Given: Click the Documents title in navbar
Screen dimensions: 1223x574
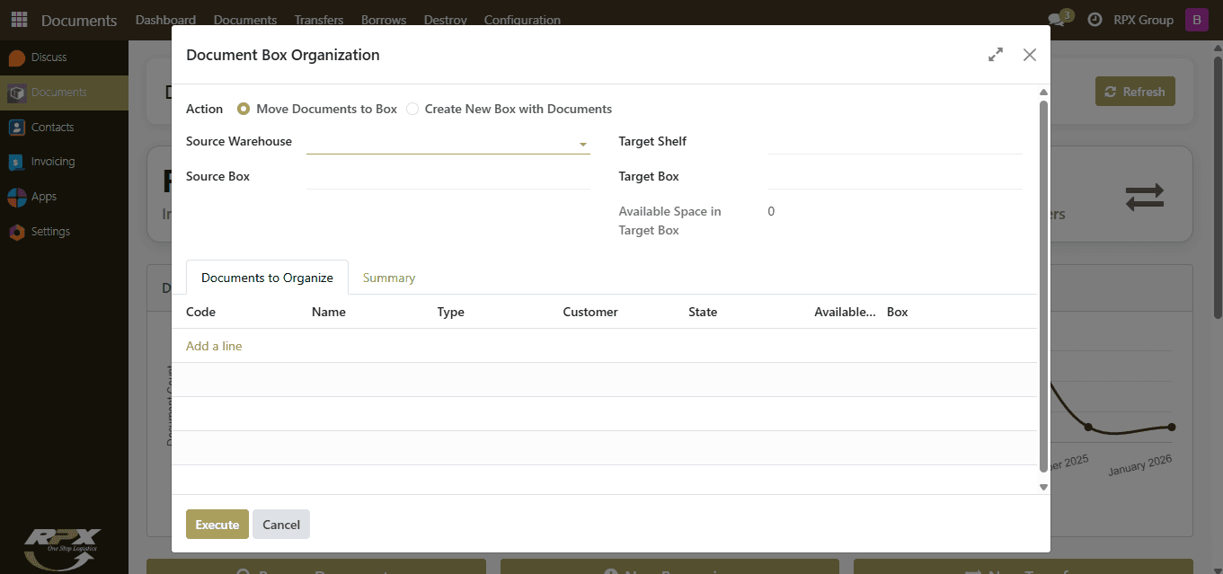Looking at the screenshot, I should pyautogui.click(x=79, y=20).
